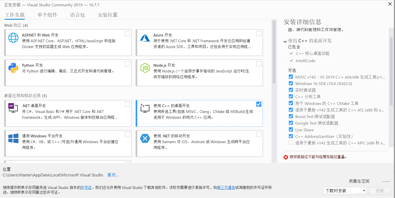
Task: Click the 桌面应用和移动应用 (5) section header
Action: coord(25,96)
